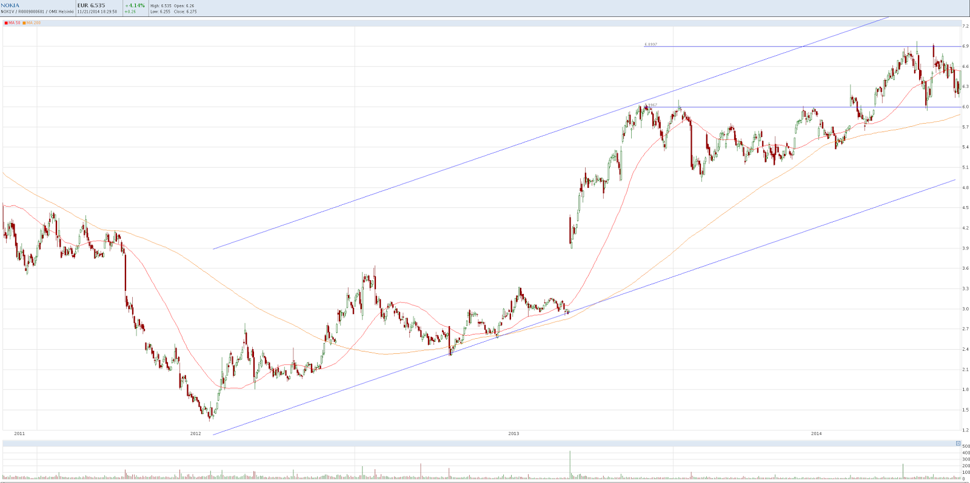Screen dimensions: 970x483
Task: Select the NOK1V / OMX Helsinki ticker line
Action: (x=38, y=12)
